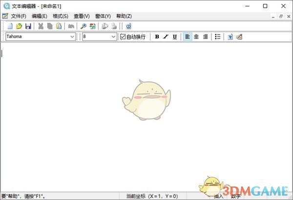Minimize the 文本编辑器 window
This screenshot has height=200, width=293.
pyautogui.click(x=248, y=6)
